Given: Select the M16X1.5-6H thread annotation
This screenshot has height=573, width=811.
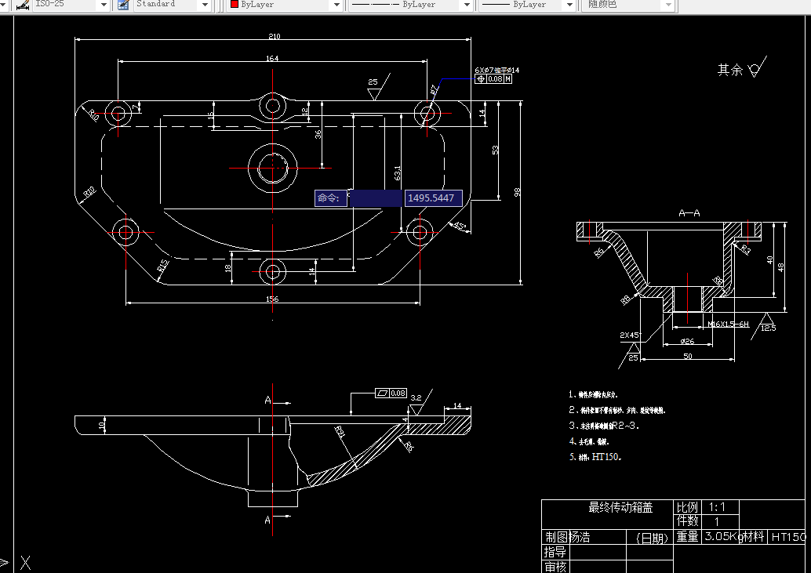Looking at the screenshot, I should point(728,324).
